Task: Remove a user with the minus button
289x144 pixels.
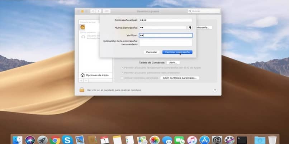Action: pyautogui.click(x=86, y=81)
